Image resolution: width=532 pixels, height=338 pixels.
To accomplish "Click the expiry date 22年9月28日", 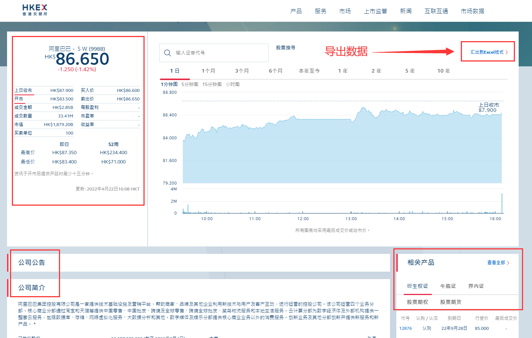I will click(454, 328).
